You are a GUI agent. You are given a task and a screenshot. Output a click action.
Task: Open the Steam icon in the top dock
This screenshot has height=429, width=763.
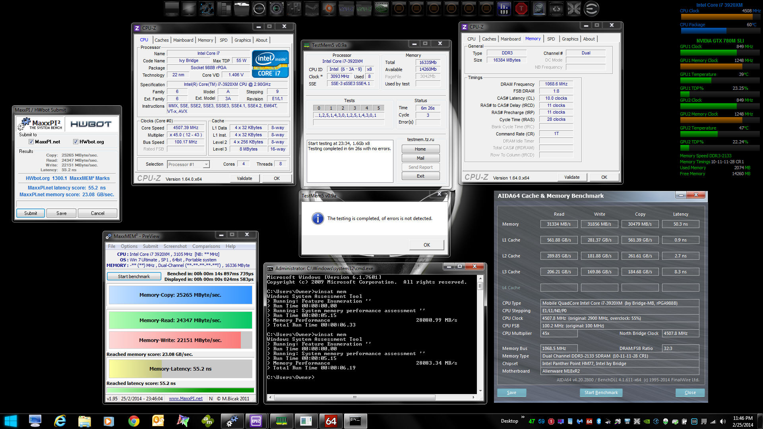pos(311,9)
